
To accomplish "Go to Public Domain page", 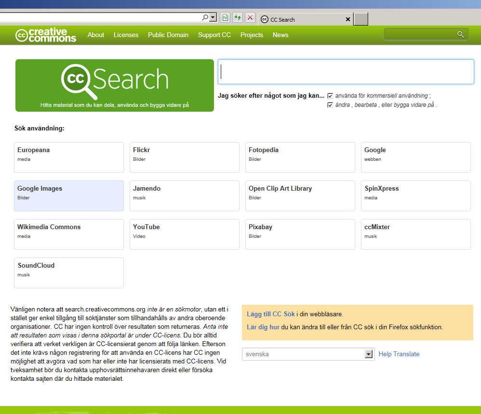I will tap(168, 35).
